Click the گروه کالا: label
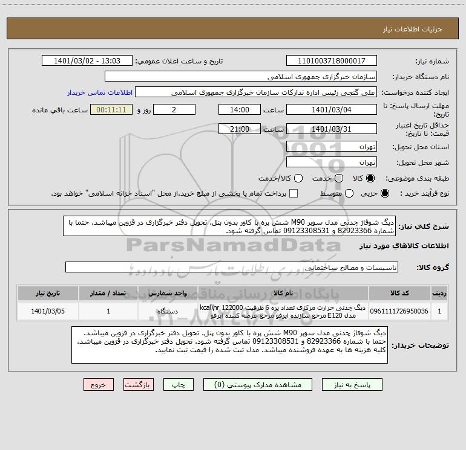466x450 pixels. pos(433,267)
